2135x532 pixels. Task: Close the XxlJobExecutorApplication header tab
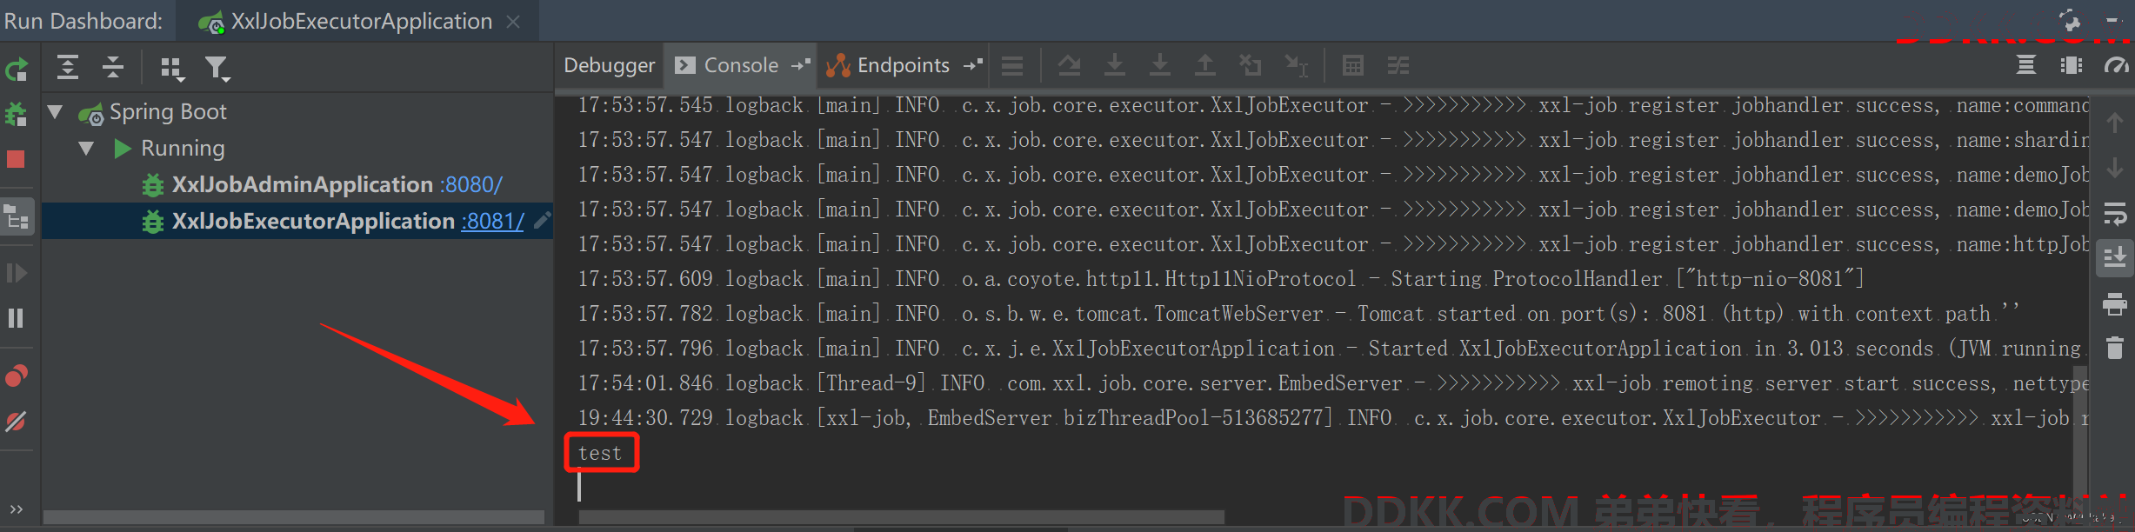(x=514, y=22)
